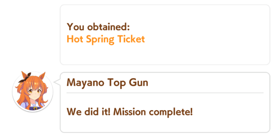Click the Mayano Top Gun name header

pyautogui.click(x=107, y=83)
